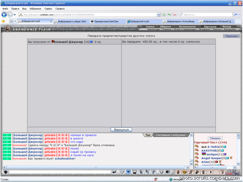This screenshot has height=182, width=243.
Task: Click the search magnifier button
Action: pyautogui.click(x=236, y=15)
